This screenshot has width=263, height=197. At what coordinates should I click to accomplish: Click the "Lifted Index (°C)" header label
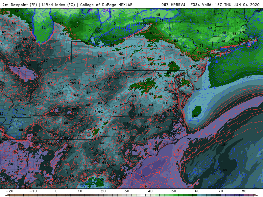tap(59, 5)
